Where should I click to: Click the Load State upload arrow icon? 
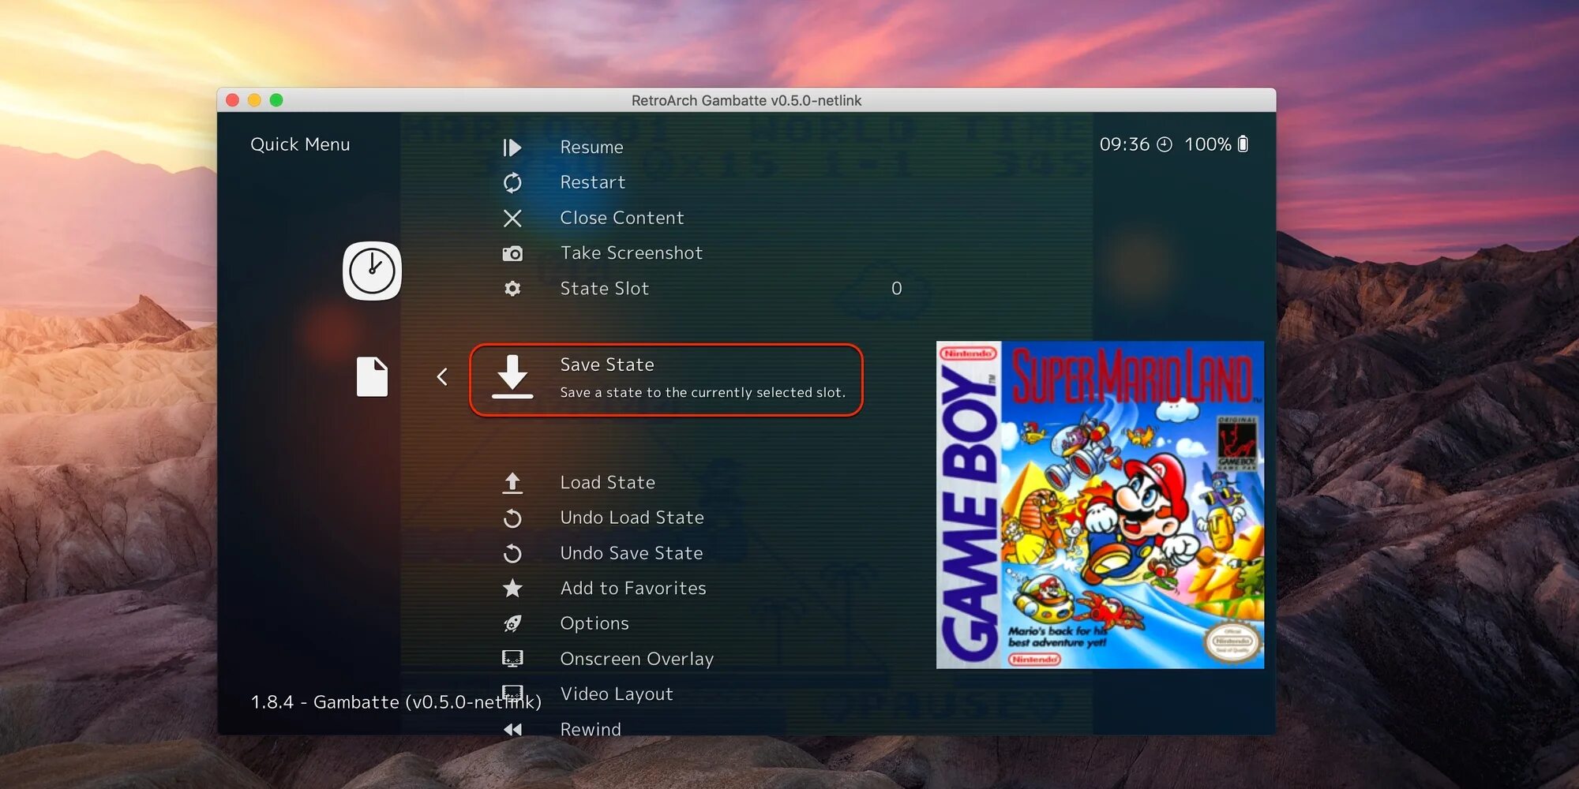point(512,483)
